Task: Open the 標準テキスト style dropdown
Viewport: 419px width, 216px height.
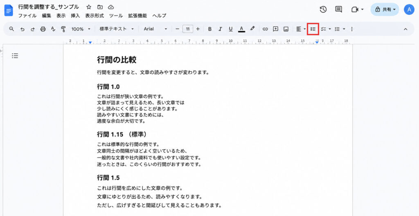Action: click(117, 29)
